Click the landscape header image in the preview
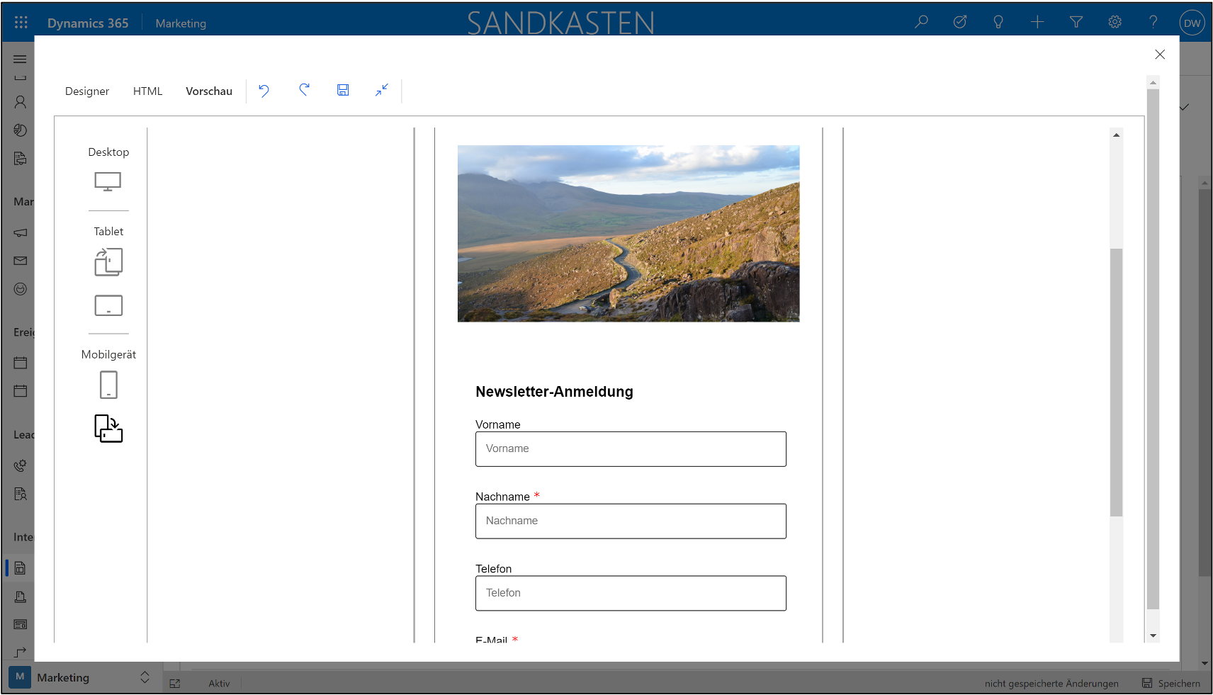The image size is (1213, 695). (x=628, y=234)
